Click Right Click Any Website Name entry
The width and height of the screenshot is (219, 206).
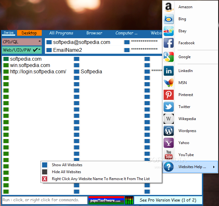101,179
